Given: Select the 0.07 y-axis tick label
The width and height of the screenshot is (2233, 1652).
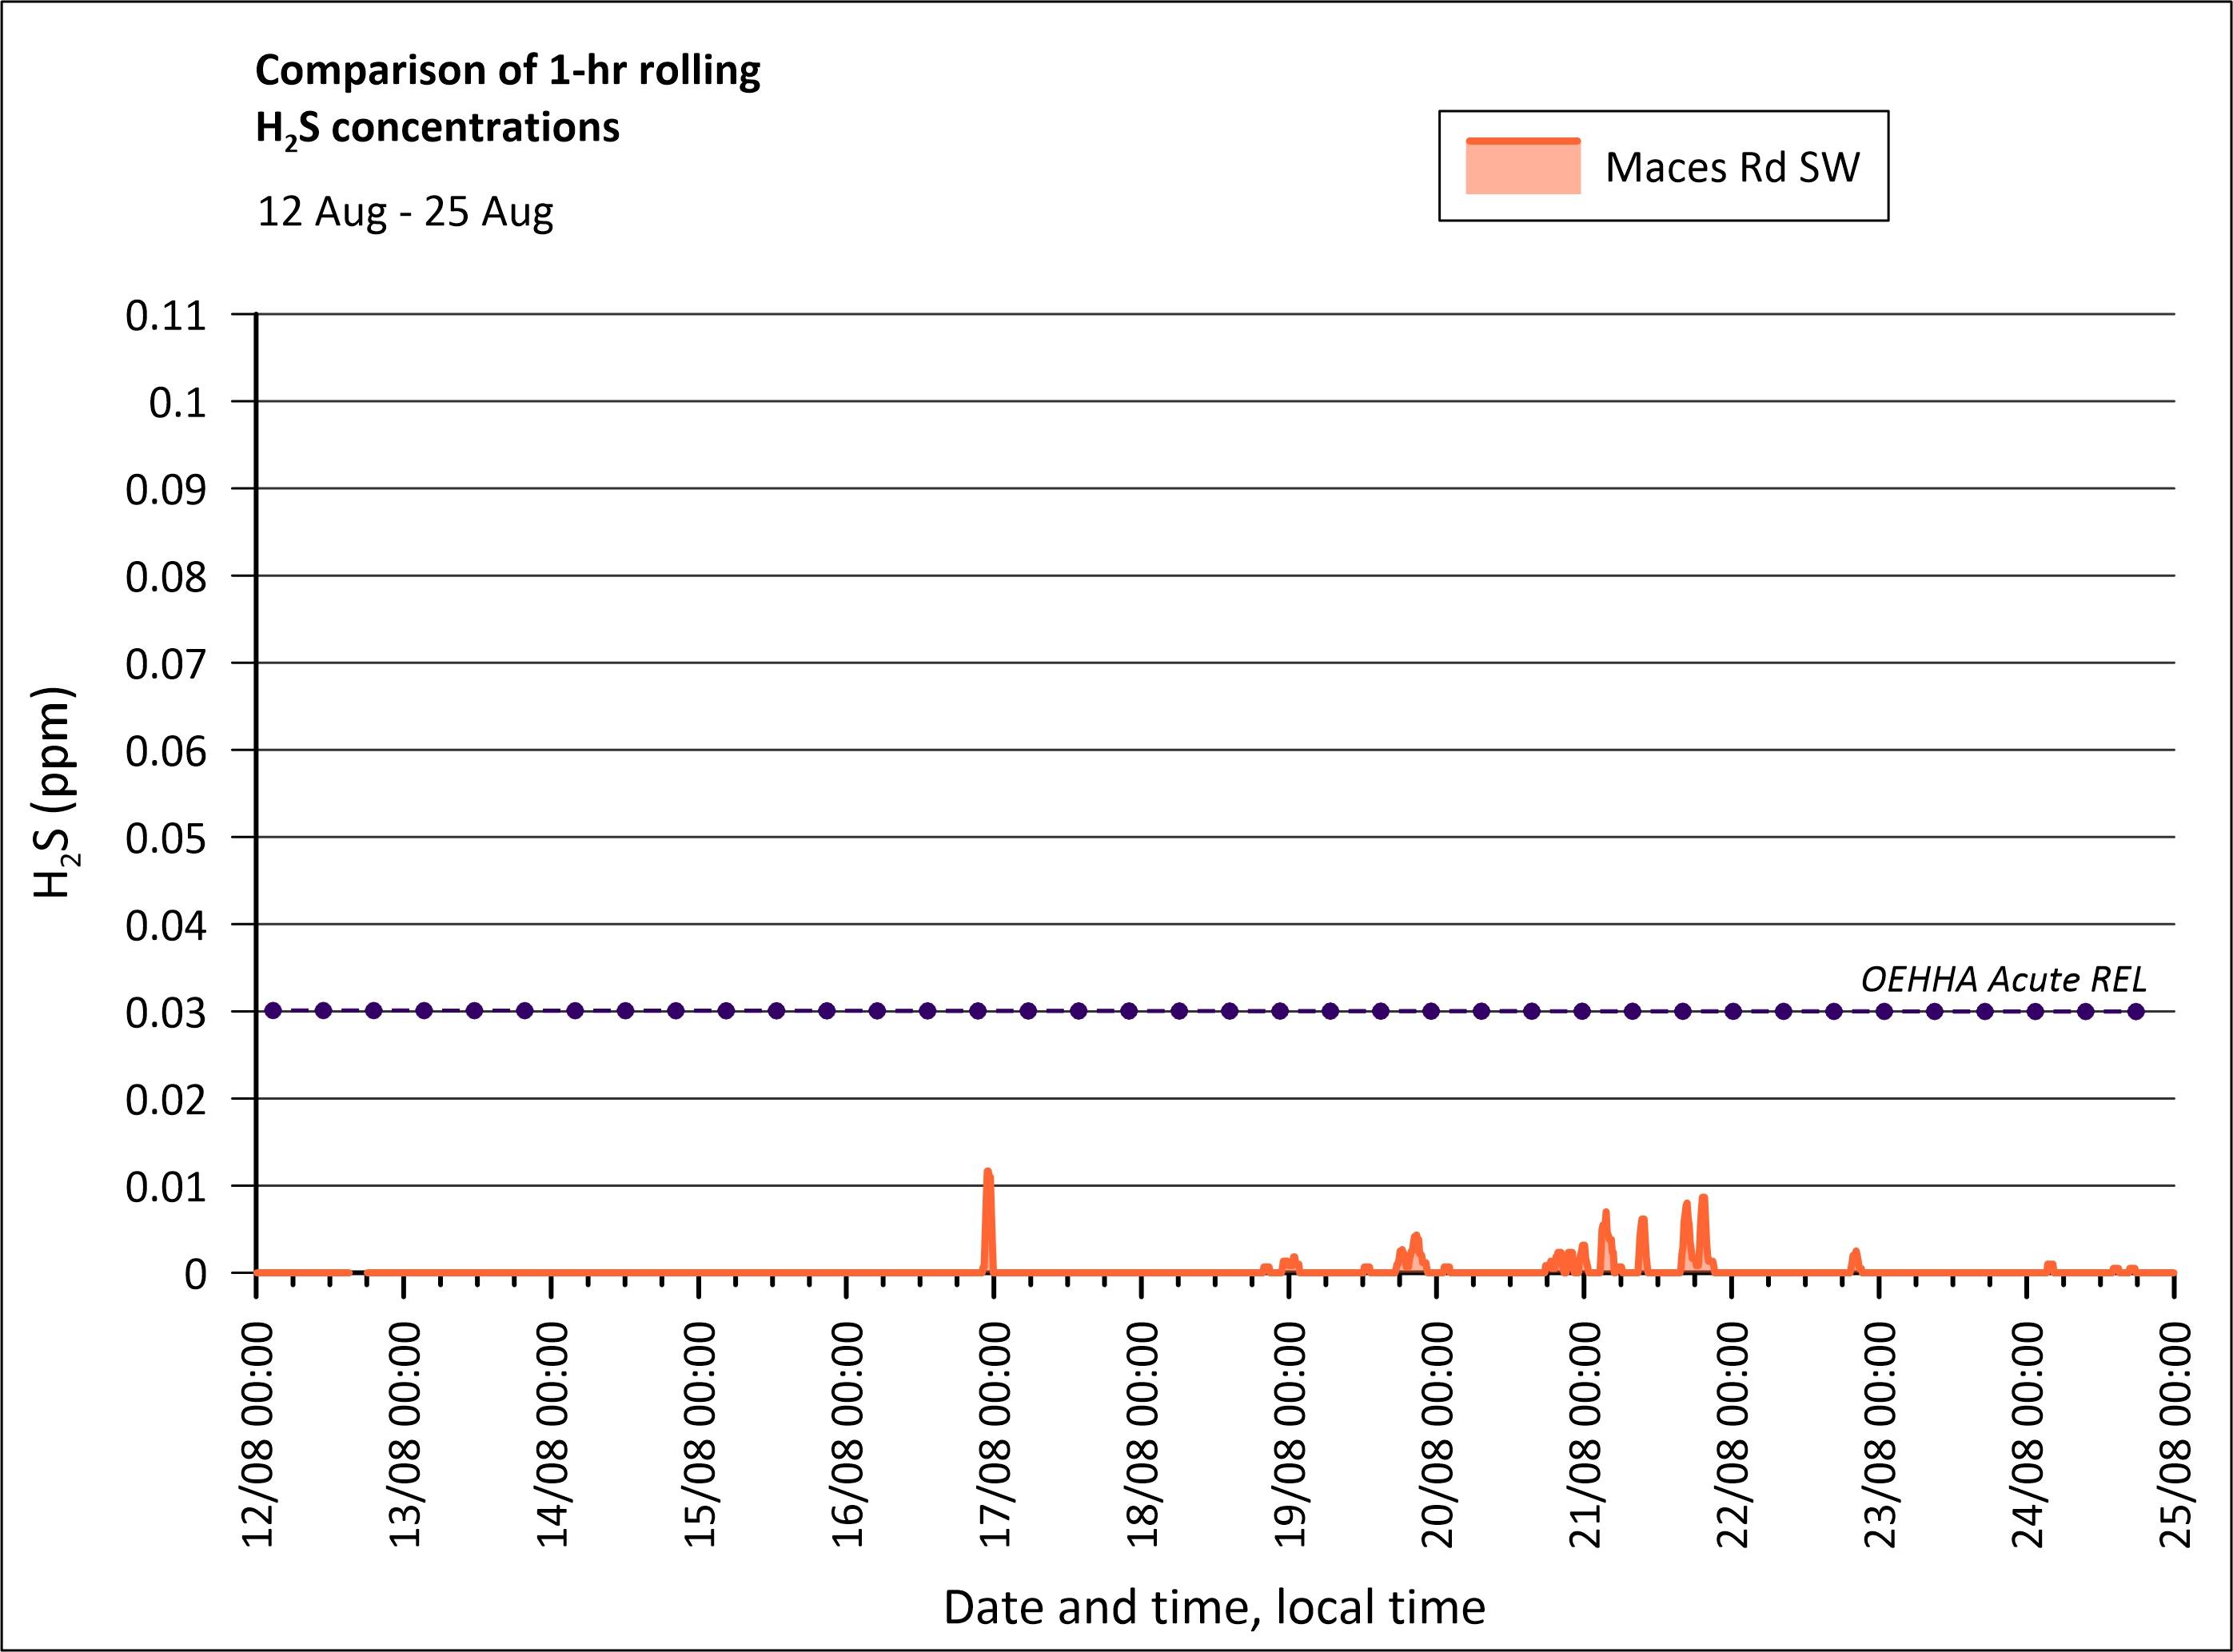Looking at the screenshot, I should click(x=166, y=664).
